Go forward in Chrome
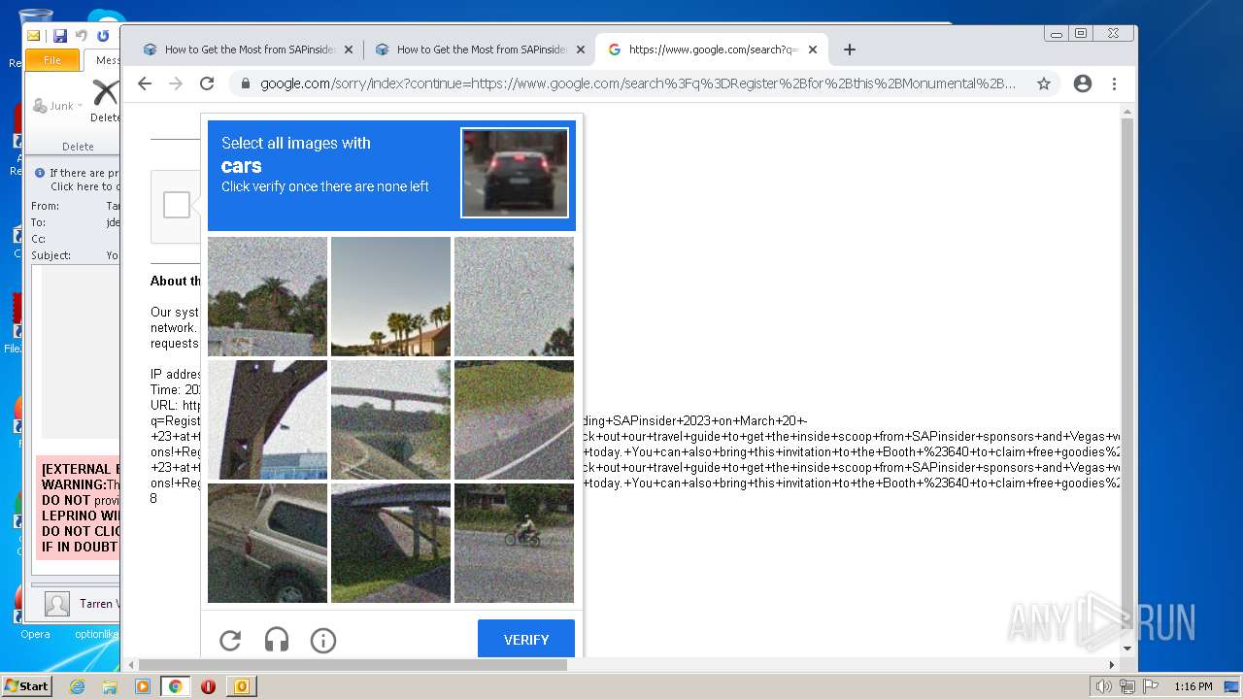 click(x=176, y=83)
